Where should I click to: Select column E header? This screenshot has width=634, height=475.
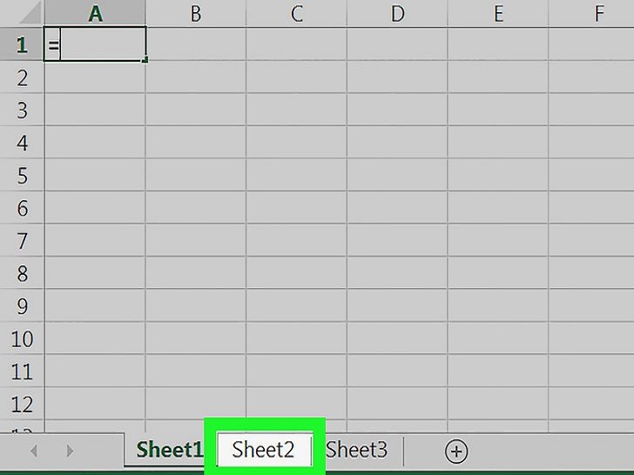click(x=498, y=14)
